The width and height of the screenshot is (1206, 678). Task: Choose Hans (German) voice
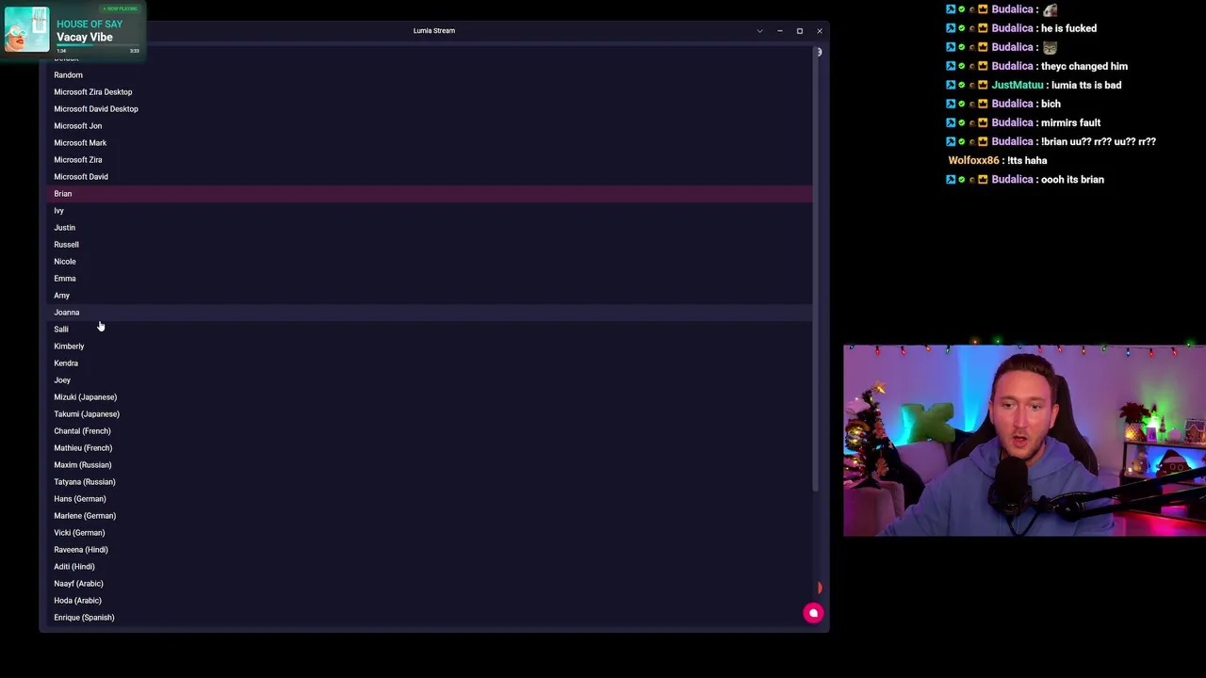(x=429, y=499)
